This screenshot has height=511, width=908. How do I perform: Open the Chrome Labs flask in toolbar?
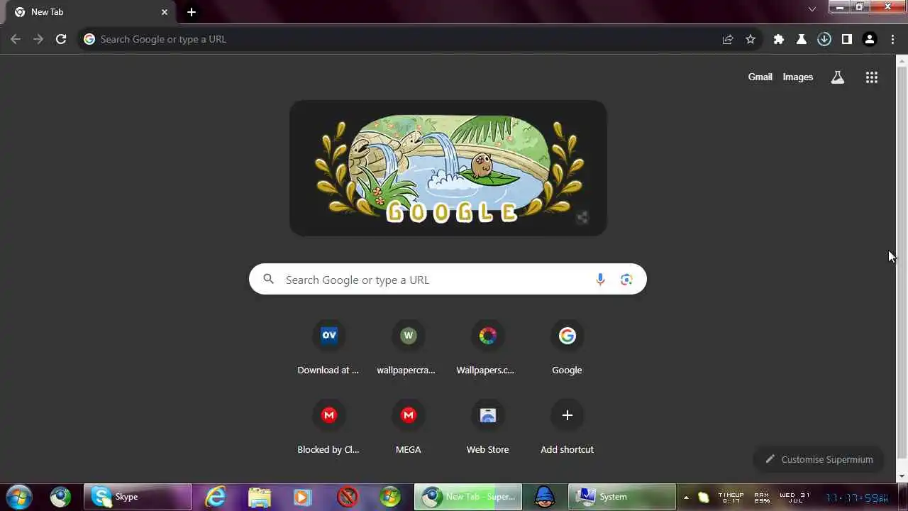click(802, 39)
